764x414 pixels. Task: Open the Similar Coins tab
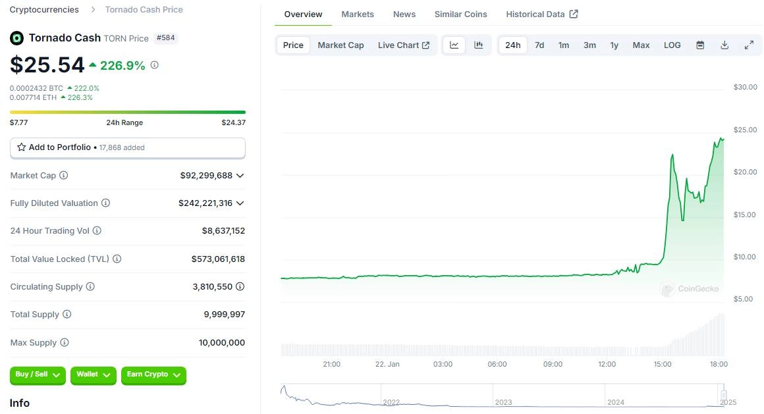click(461, 14)
